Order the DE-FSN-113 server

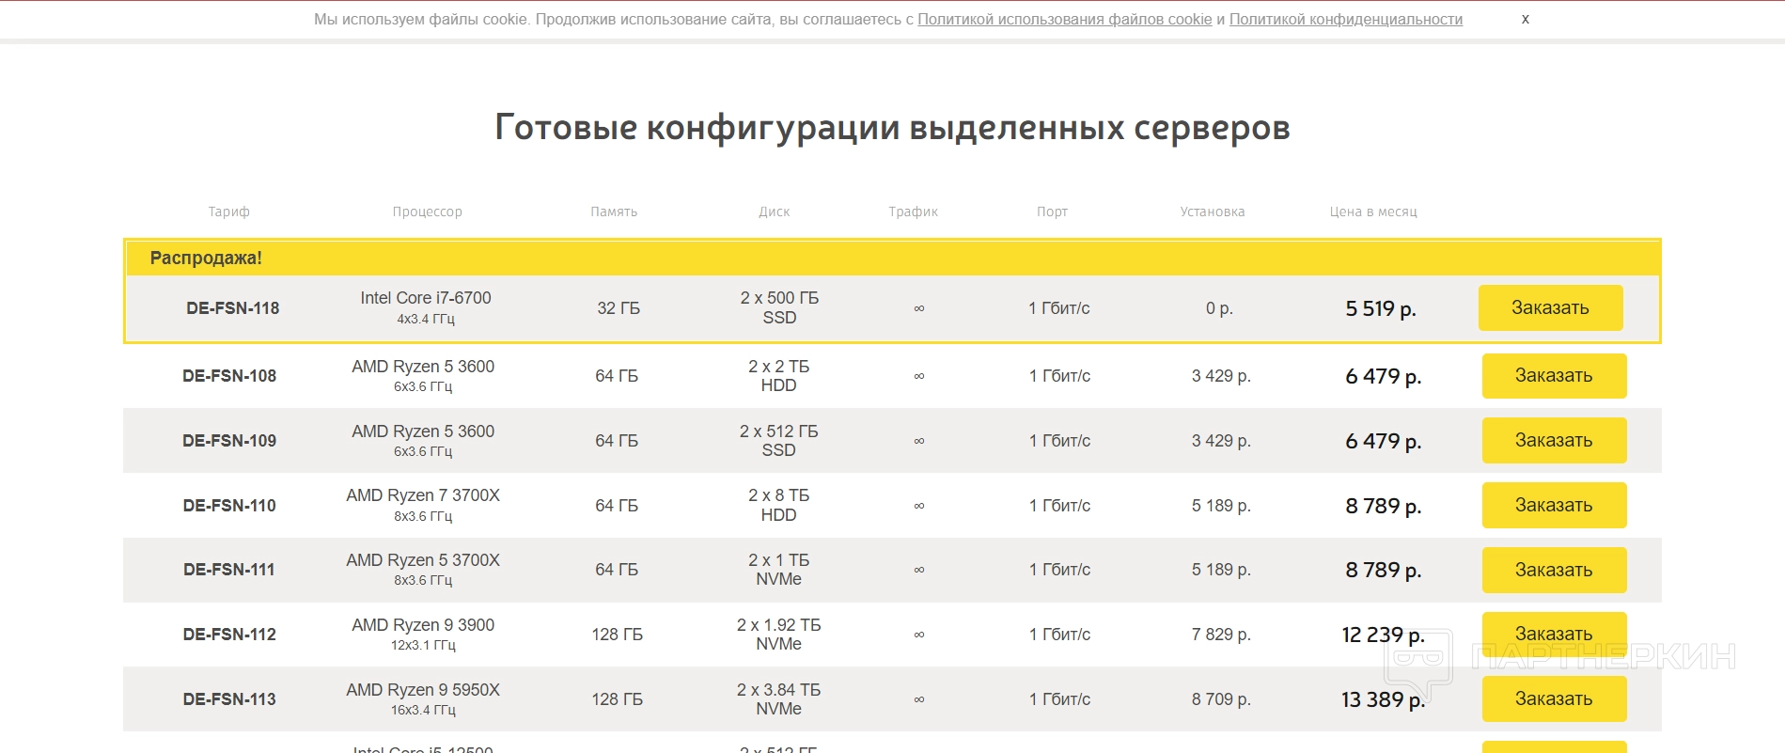[1554, 698]
